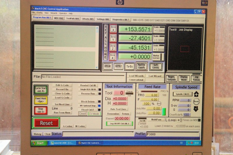Click Auto Tool Zero button
Screen dimensions: 233x155
pyautogui.click(x=118, y=109)
